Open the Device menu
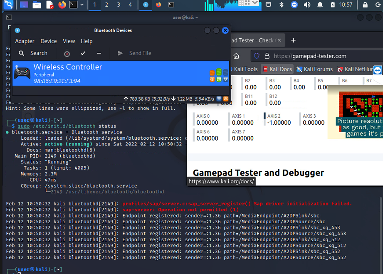This screenshot has width=383, height=274. [x=49, y=41]
